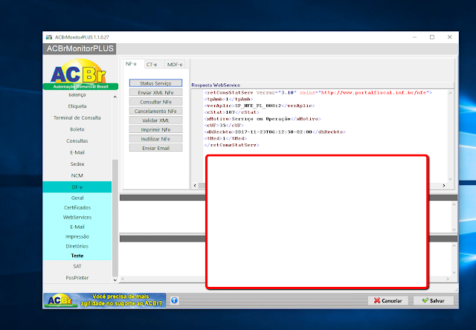Viewport: 476px width, 330px height.
Task: Open the ACBr support banner at the bottom
Action: (x=104, y=300)
